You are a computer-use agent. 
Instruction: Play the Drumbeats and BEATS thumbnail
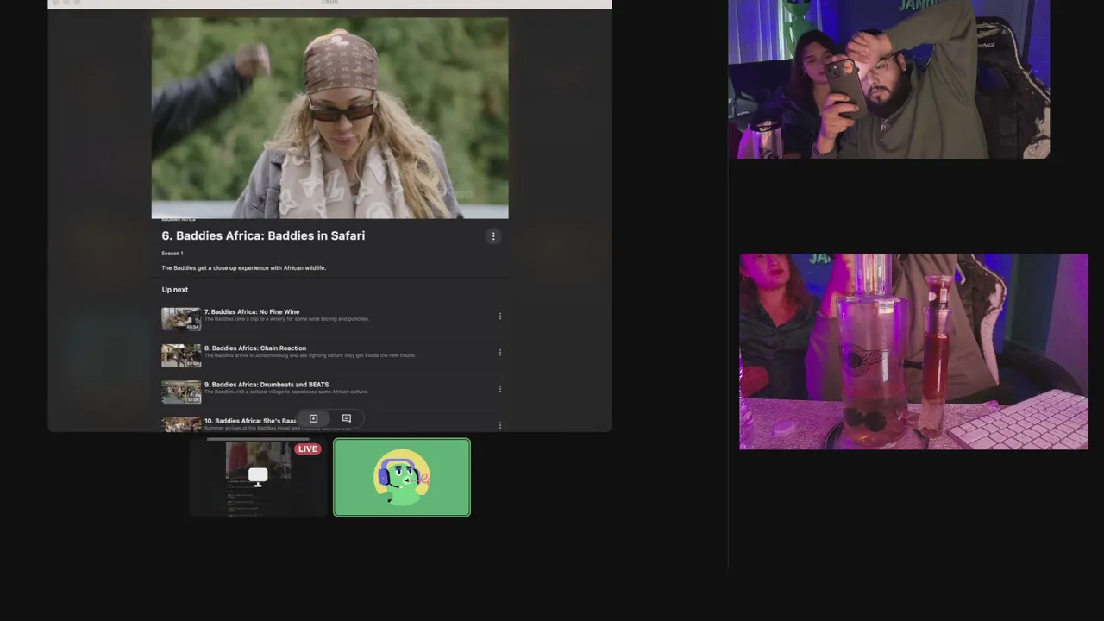tap(181, 392)
